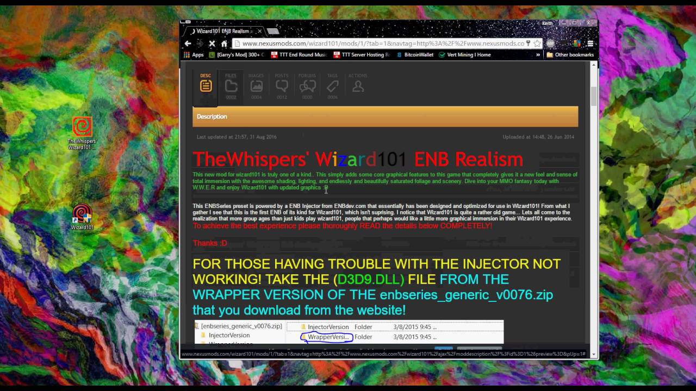Click 'TheWhispers' Wizard101 ENB Realism' title
Image resolution: width=696 pixels, height=391 pixels.
pyautogui.click(x=358, y=160)
